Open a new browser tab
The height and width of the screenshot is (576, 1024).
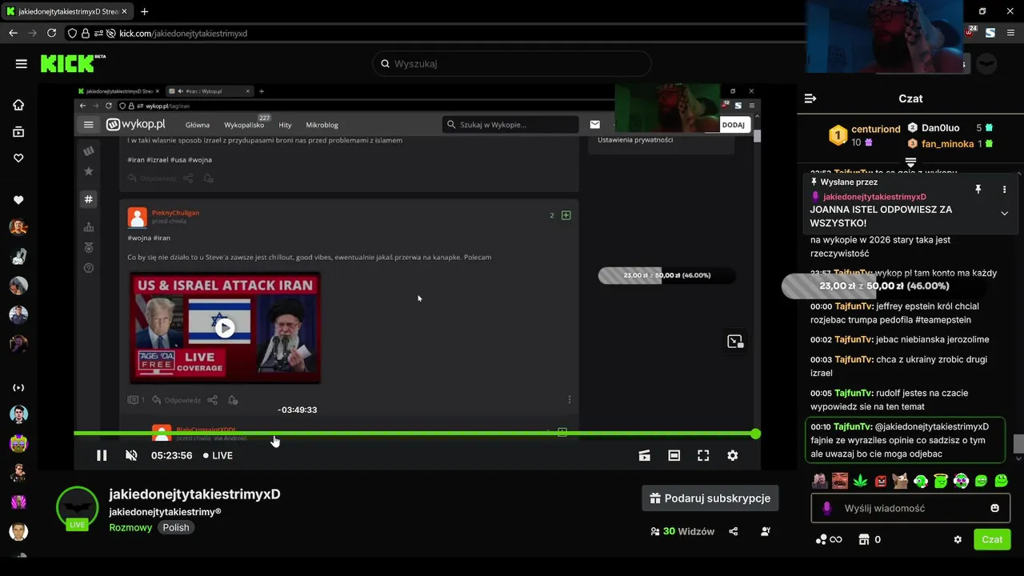pyautogui.click(x=144, y=11)
